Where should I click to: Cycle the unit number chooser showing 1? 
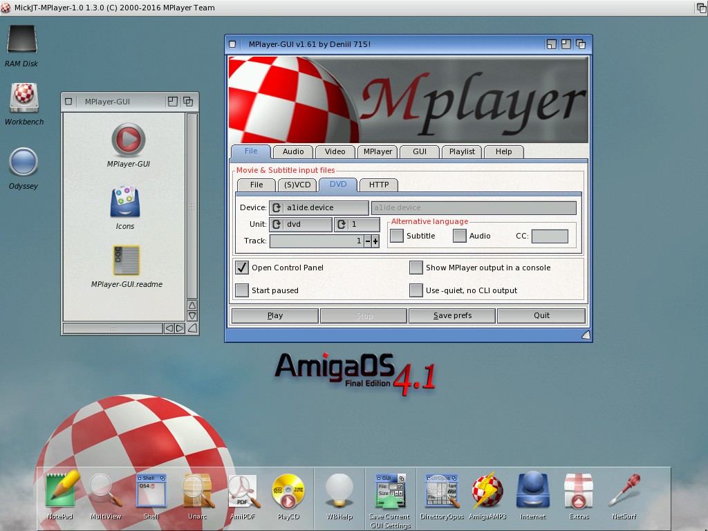pyautogui.click(x=357, y=225)
